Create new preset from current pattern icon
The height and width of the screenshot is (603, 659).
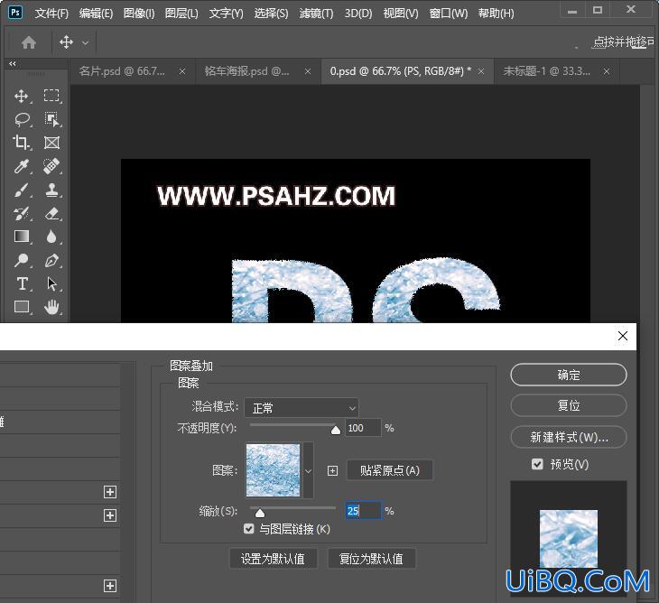(332, 470)
